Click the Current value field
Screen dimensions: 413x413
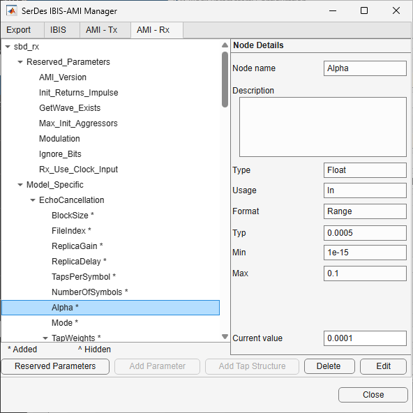point(365,338)
